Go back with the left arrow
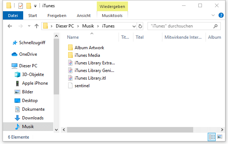 [10, 26]
